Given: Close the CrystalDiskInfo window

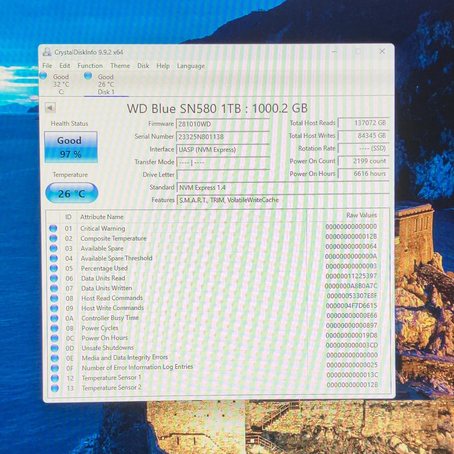Looking at the screenshot, I should coord(382,51).
